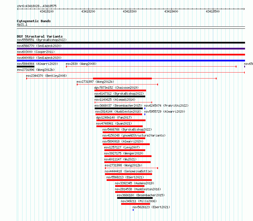
Task: Click black bar under esv3666160
Action: (135, 198)
